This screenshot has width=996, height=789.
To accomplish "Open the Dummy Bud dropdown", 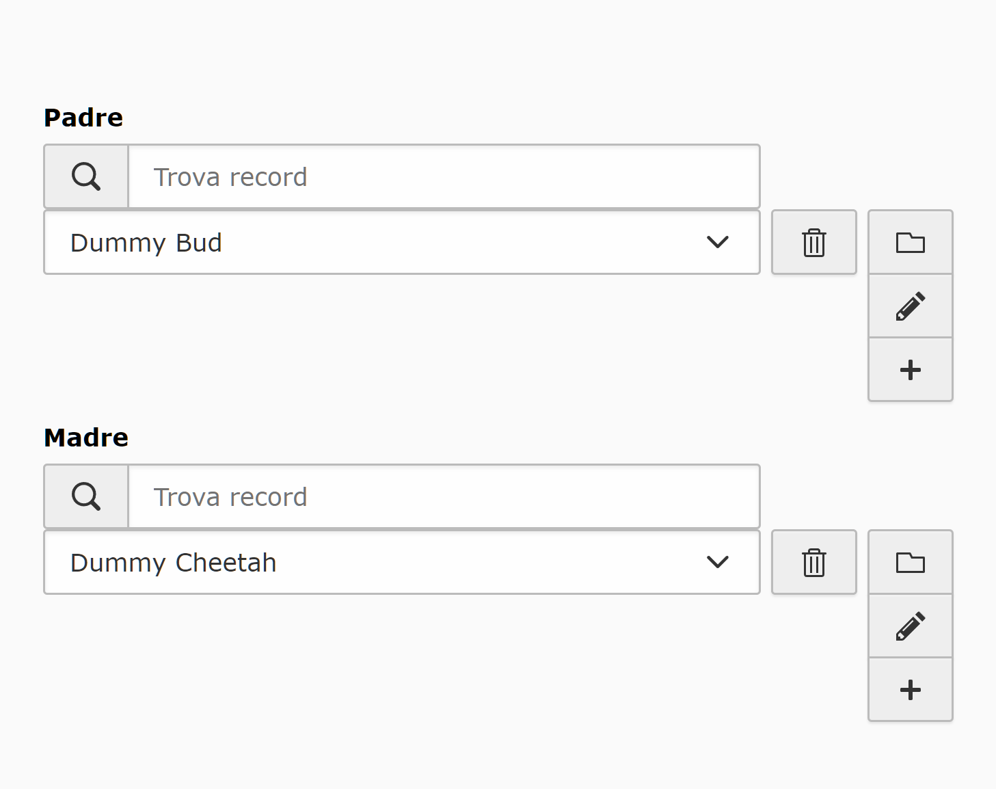I will (x=402, y=243).
